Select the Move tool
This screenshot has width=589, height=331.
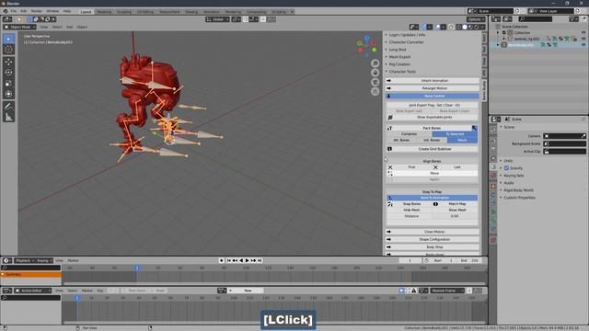8,62
